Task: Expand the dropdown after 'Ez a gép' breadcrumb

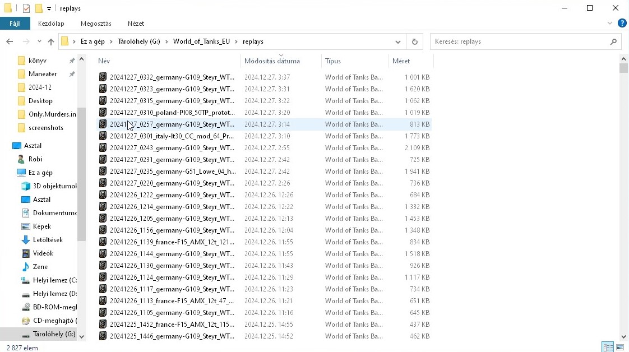Action: [x=111, y=41]
